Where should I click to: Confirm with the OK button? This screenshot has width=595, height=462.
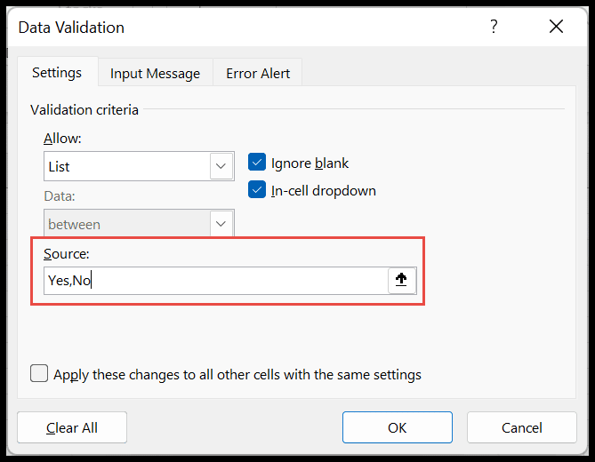pyautogui.click(x=397, y=427)
